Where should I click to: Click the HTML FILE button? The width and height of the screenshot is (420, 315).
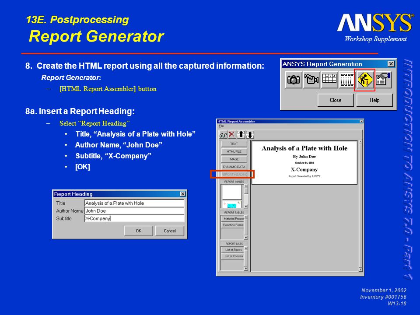coord(234,152)
